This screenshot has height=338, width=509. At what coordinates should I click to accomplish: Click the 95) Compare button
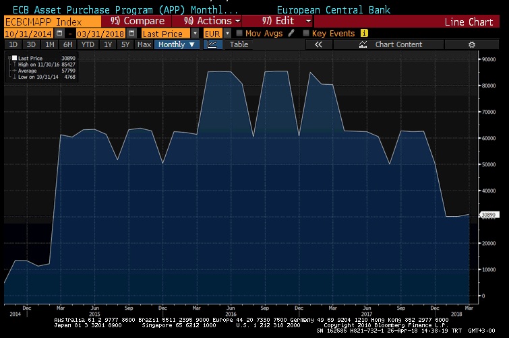coord(137,22)
